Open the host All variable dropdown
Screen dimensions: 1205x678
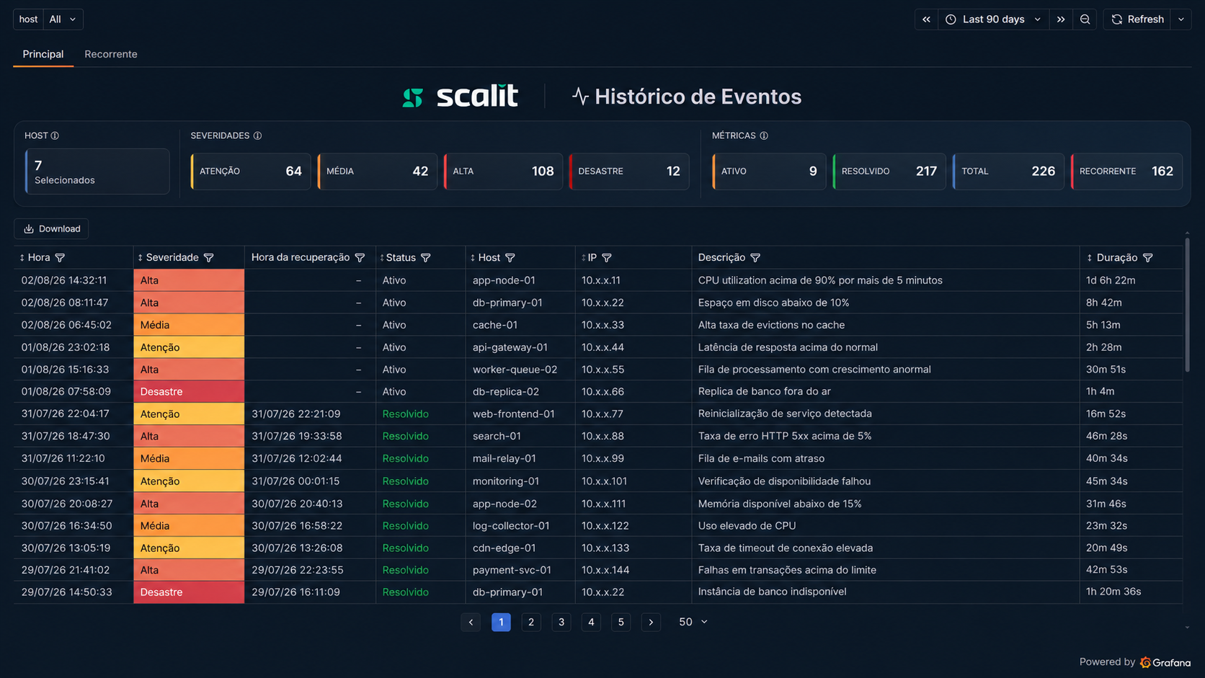point(63,19)
